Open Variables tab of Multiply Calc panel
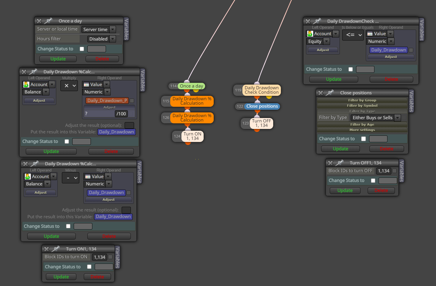This screenshot has height=286, width=436. click(143, 80)
